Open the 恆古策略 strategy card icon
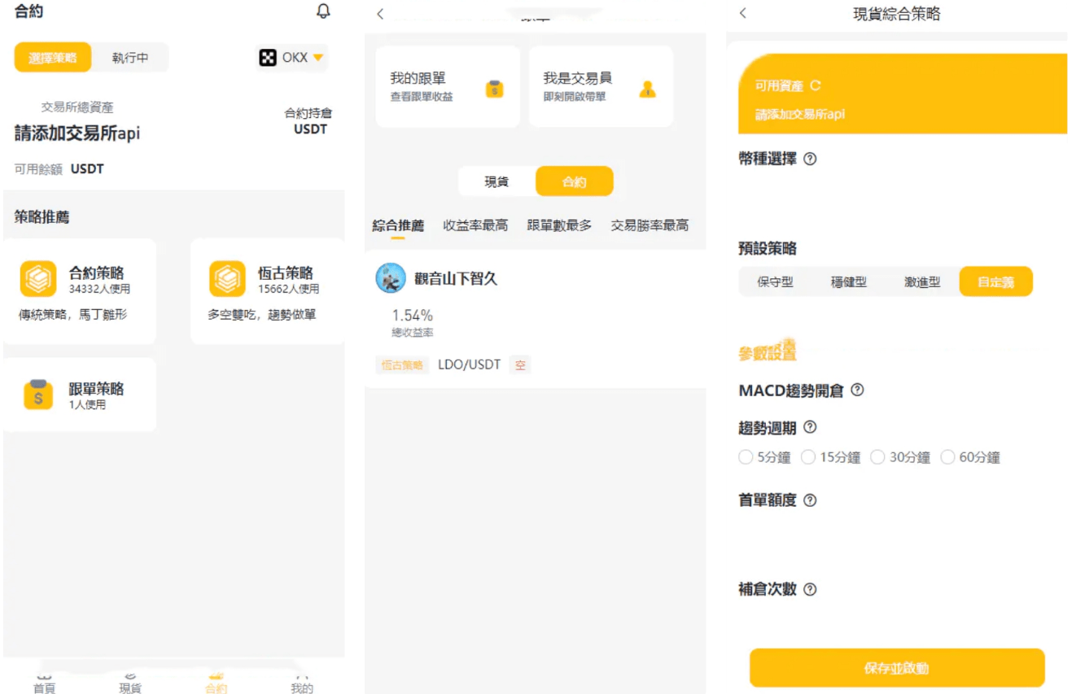1076x694 pixels. coord(227,279)
